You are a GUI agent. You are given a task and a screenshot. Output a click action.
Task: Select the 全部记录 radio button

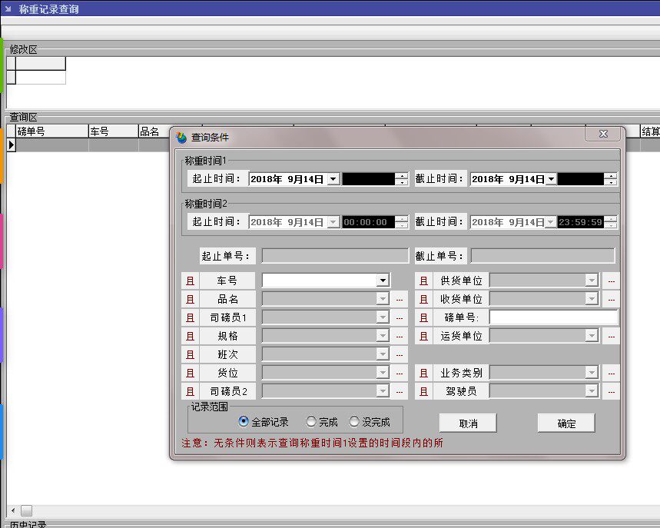tap(244, 421)
